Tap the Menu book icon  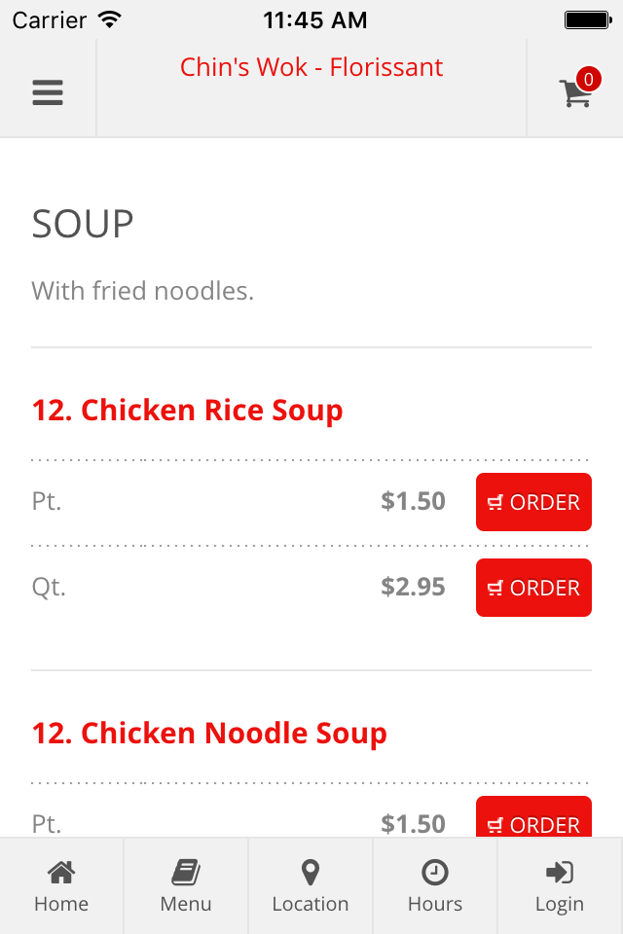186,873
